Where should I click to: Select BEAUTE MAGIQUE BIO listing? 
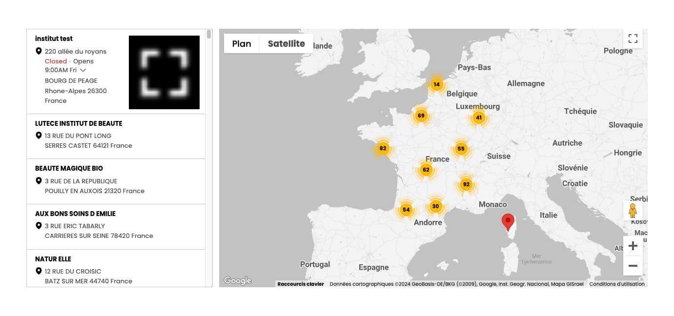[x=69, y=168]
